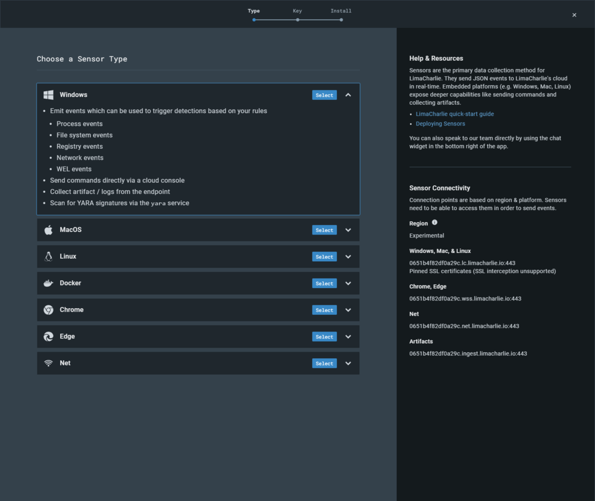
Task: Click the Edge sensor title
Action: [x=67, y=336]
